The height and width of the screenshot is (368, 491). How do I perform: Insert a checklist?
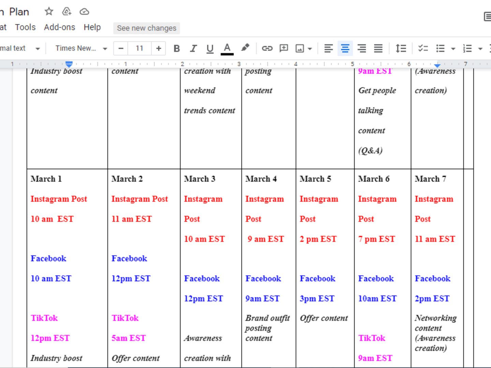(423, 48)
